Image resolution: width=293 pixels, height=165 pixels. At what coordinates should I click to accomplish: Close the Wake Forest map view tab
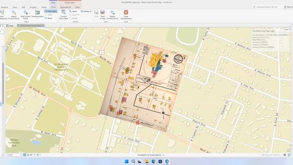[43, 26]
